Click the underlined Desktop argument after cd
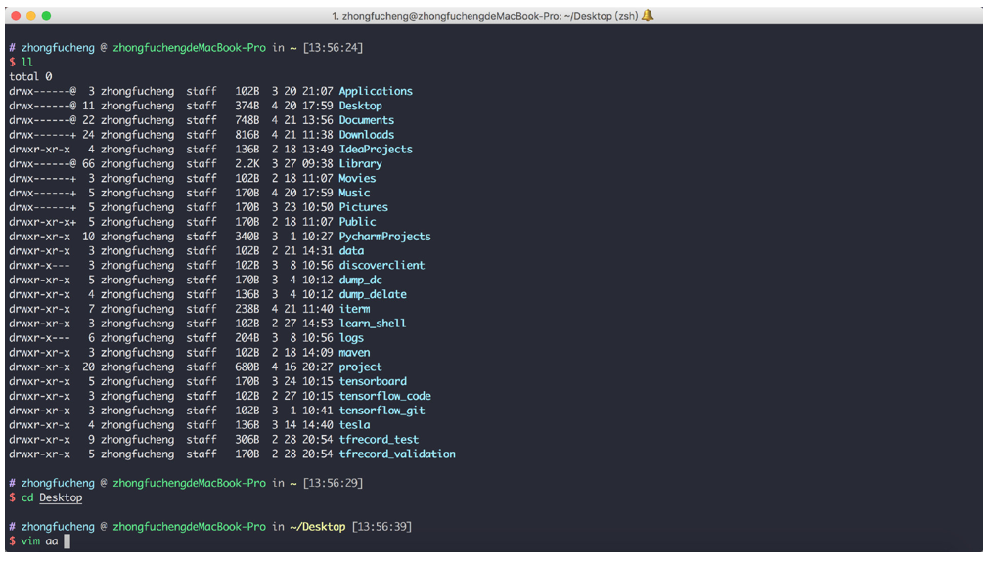Screen dimensions: 987x562 (61, 497)
